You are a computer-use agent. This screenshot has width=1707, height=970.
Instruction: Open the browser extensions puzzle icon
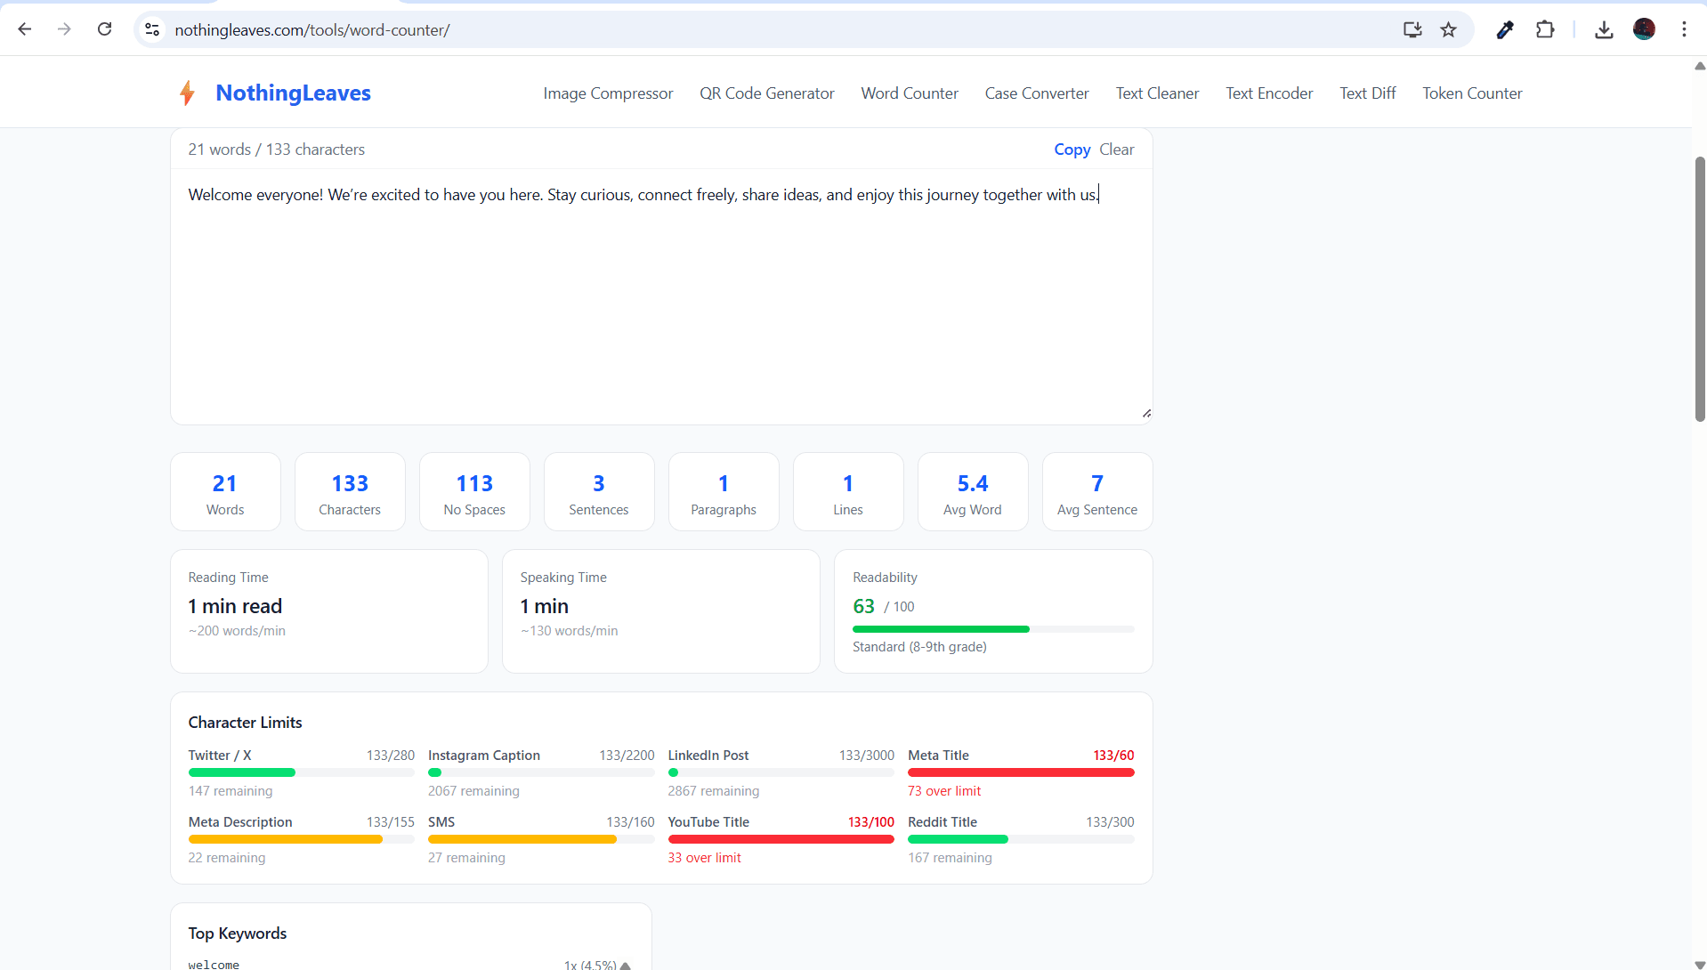(1545, 29)
